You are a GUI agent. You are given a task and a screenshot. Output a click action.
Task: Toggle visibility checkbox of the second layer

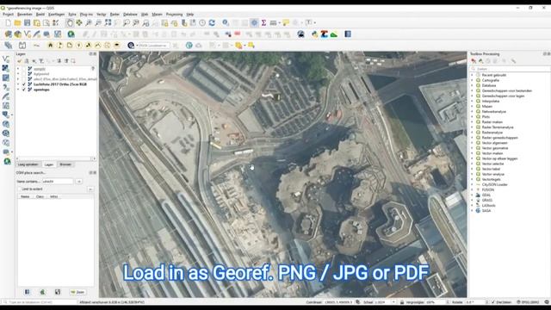tap(24, 74)
